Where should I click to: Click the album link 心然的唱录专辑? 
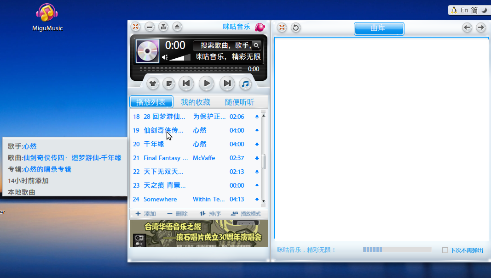click(47, 169)
